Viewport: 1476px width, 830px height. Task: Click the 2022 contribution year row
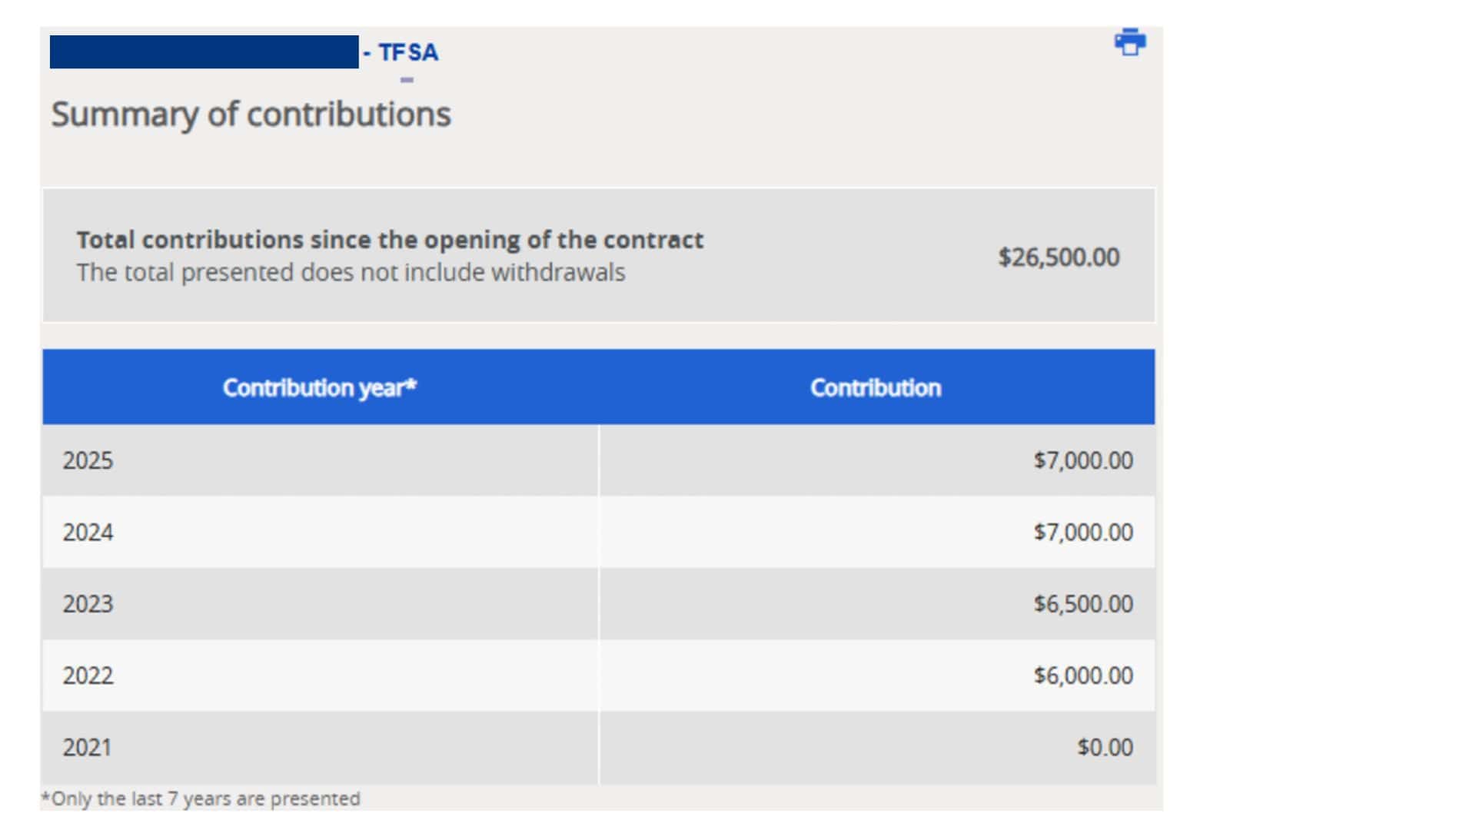[x=599, y=675]
